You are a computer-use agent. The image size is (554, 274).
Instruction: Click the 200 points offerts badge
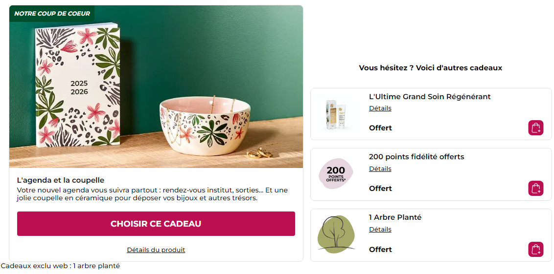point(336,174)
